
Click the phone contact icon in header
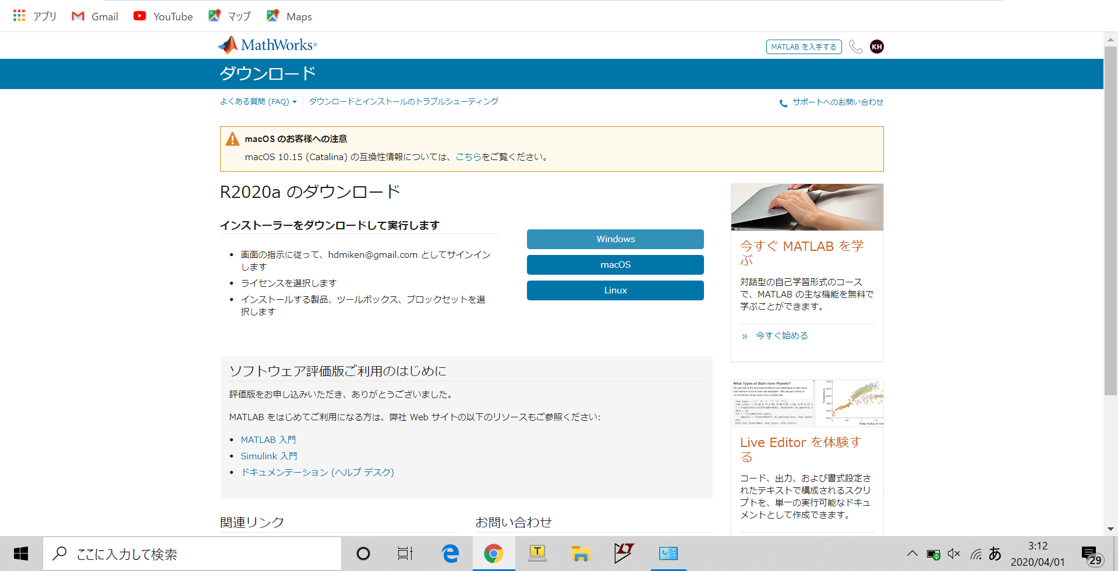pos(855,47)
